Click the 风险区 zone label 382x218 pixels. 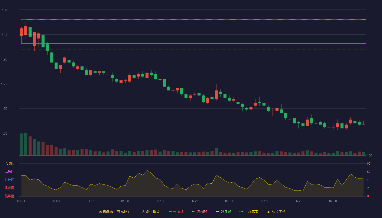click(9, 163)
